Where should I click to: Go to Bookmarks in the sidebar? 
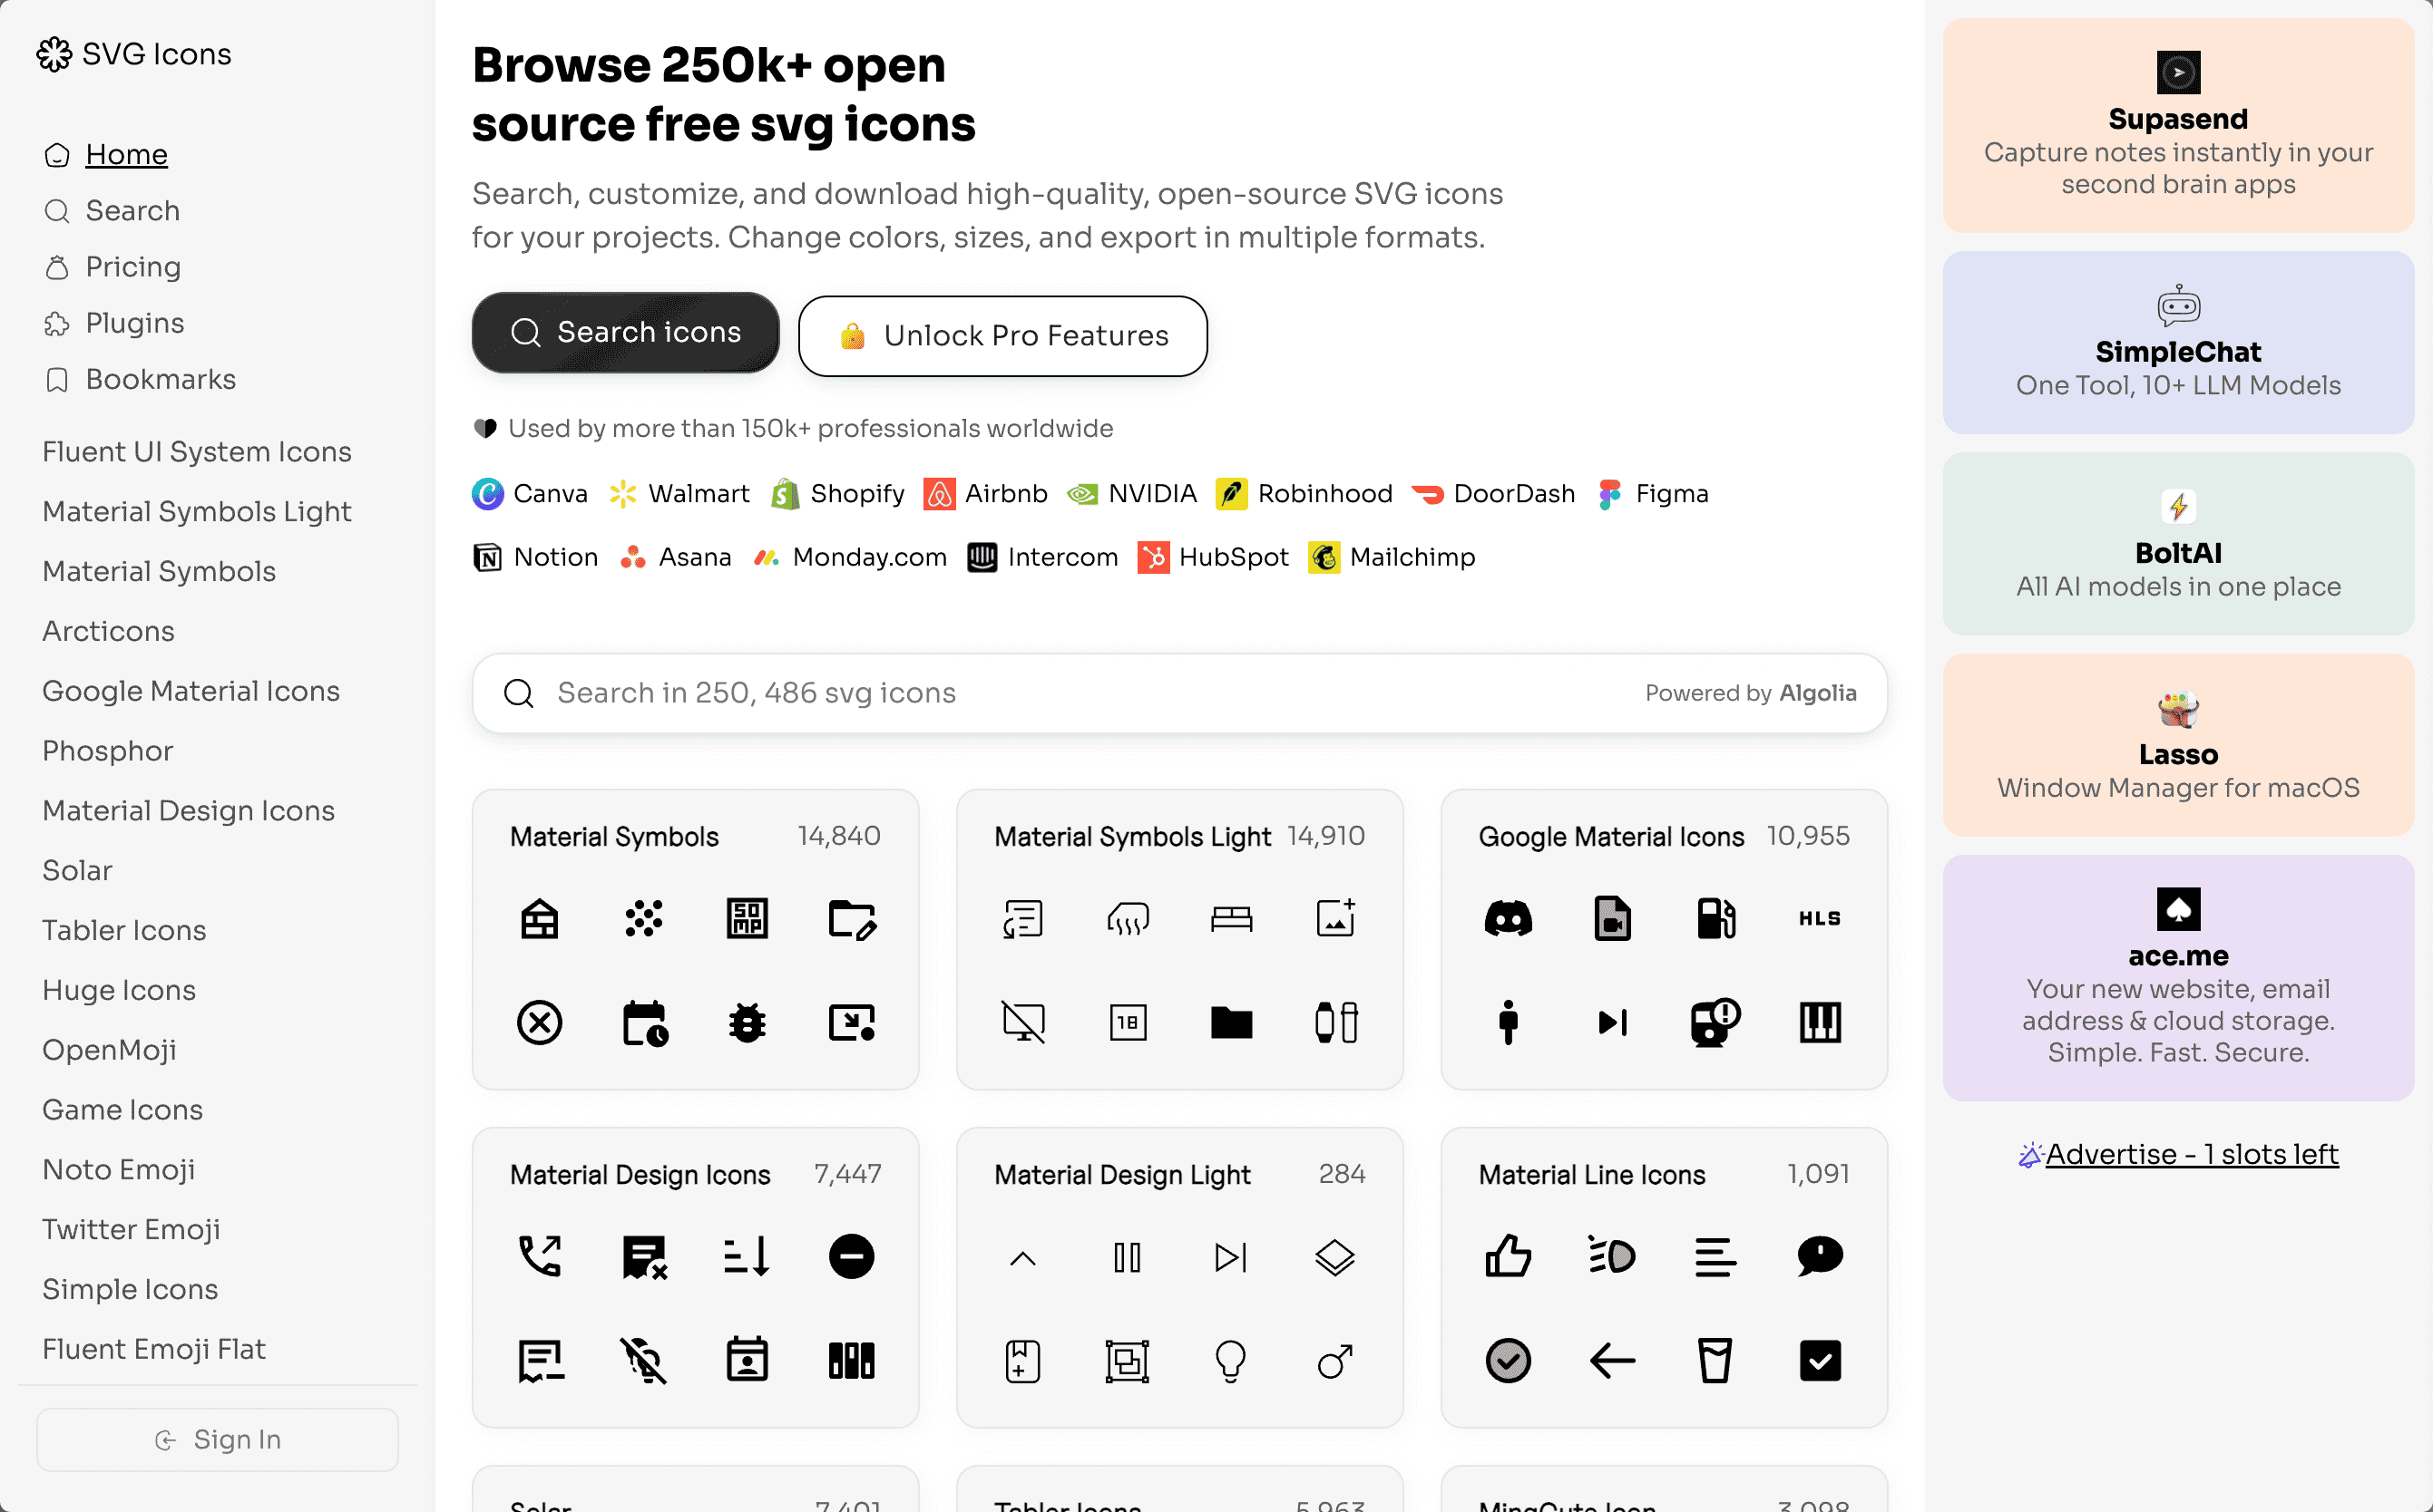tap(161, 379)
